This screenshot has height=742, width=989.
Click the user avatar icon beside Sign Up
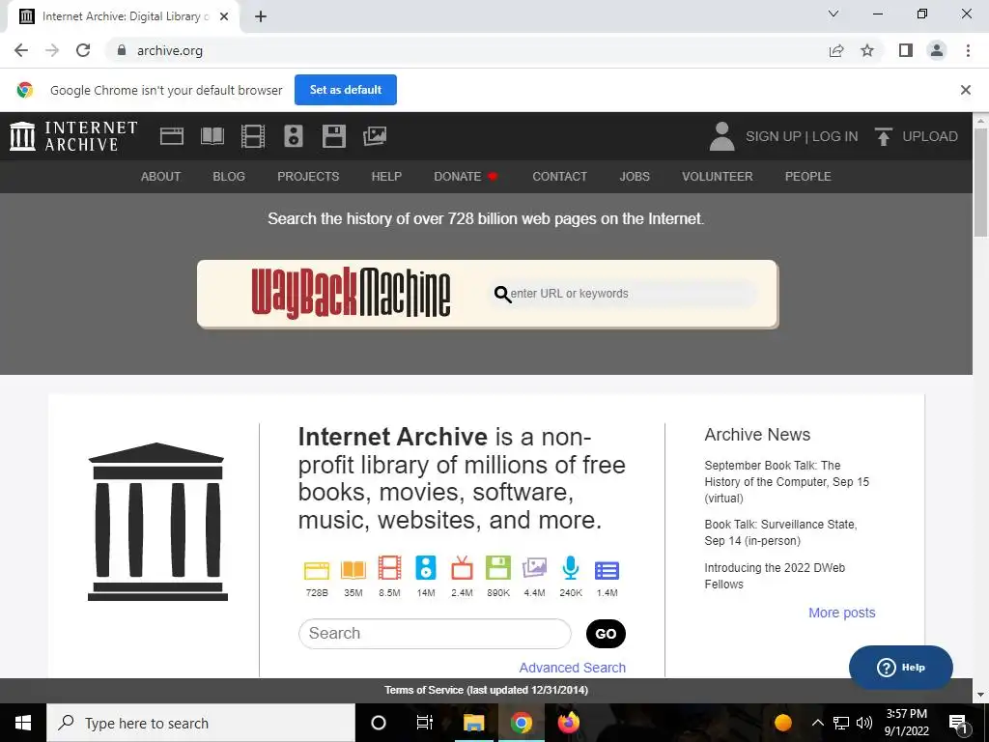coord(721,136)
